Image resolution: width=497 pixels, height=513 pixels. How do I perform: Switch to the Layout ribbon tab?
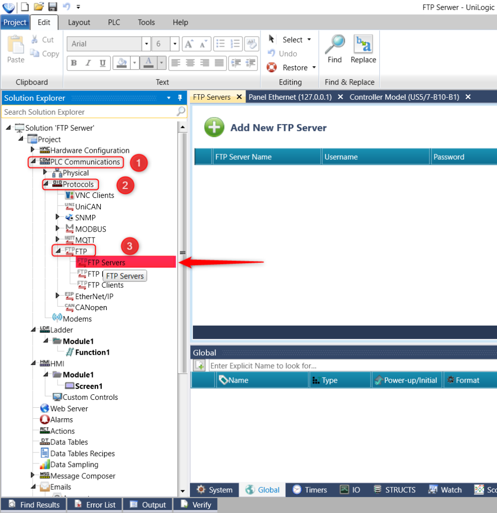pyautogui.click(x=79, y=22)
